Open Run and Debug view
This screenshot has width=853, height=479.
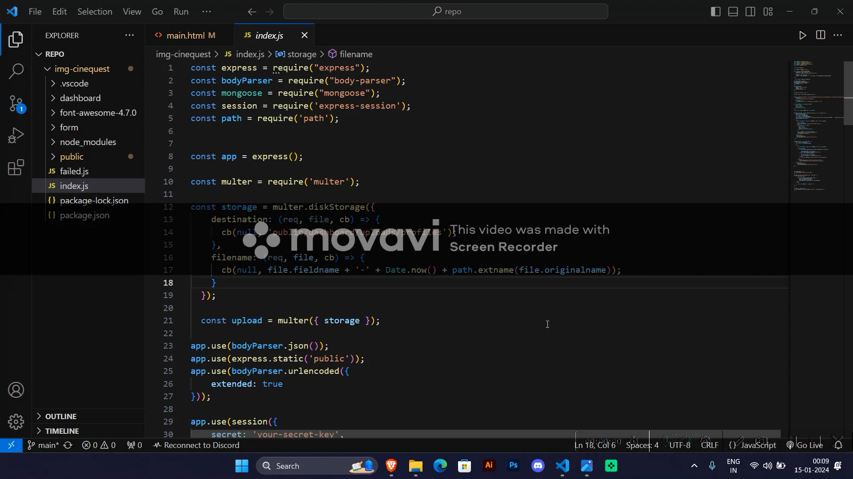(x=16, y=135)
